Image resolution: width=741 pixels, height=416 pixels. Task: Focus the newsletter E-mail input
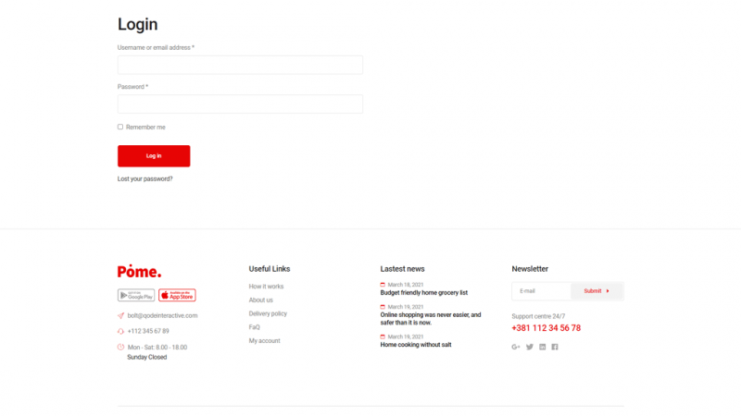point(542,291)
